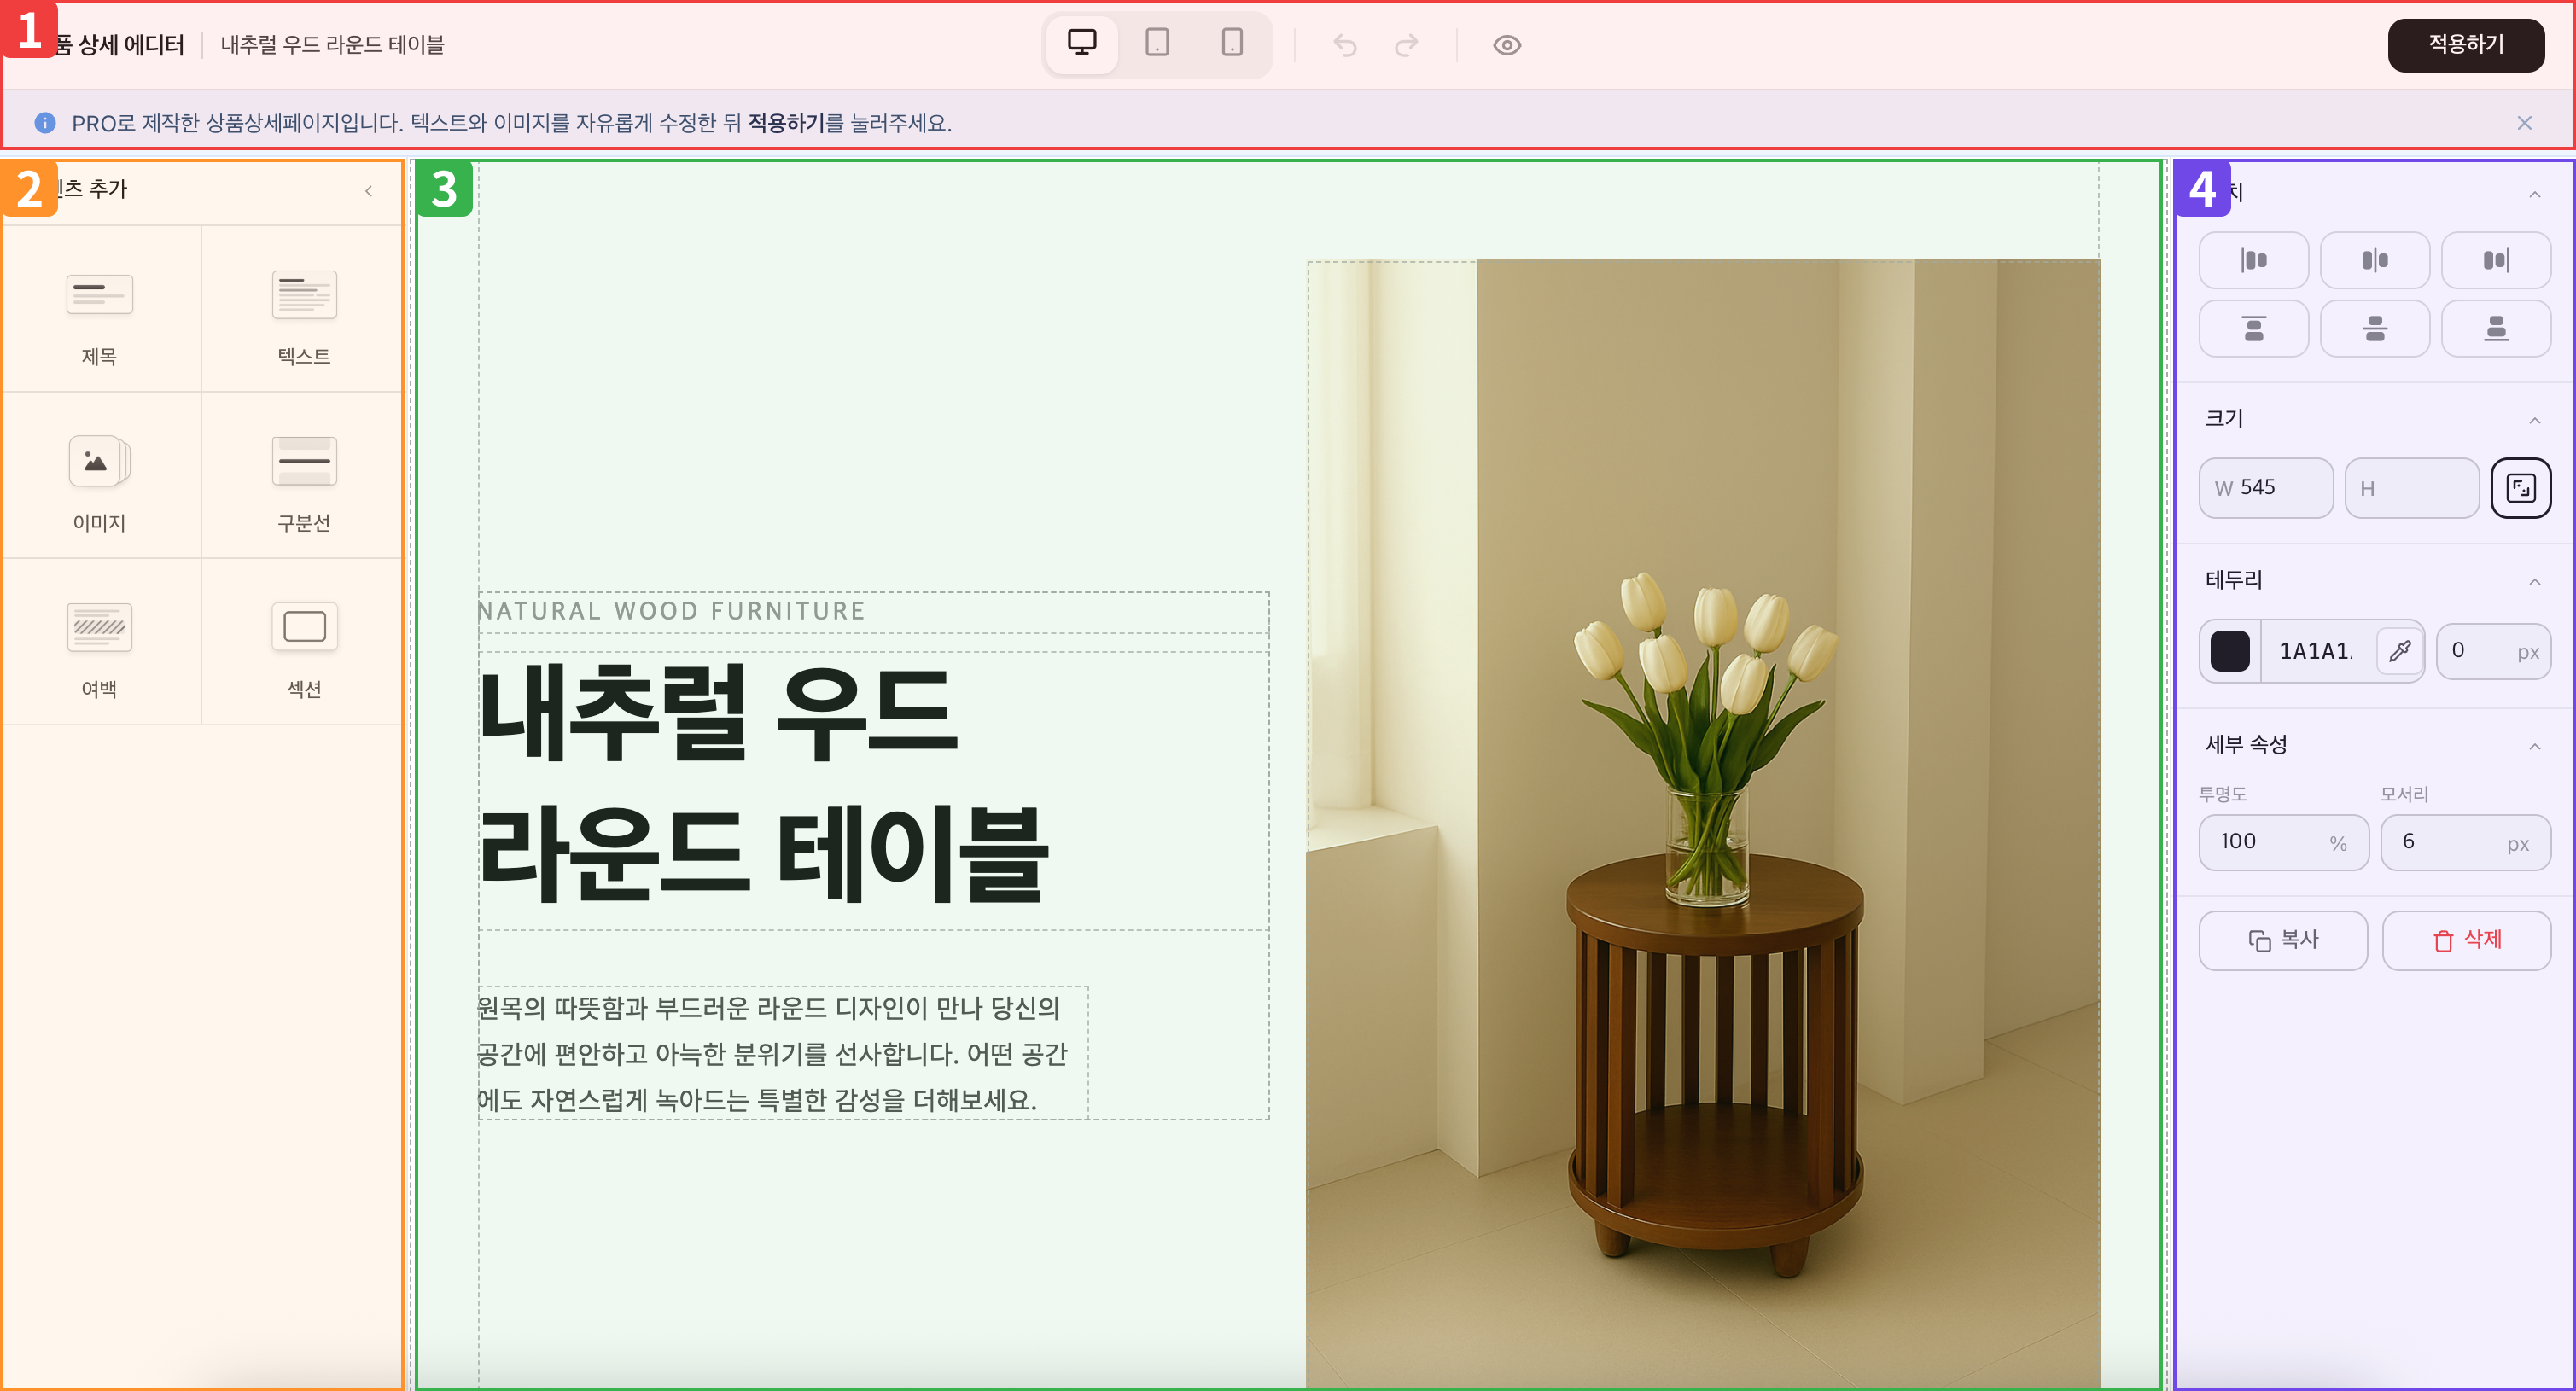The height and width of the screenshot is (1391, 2576).
Task: Switch to mobile preview mode
Action: tap(1232, 44)
